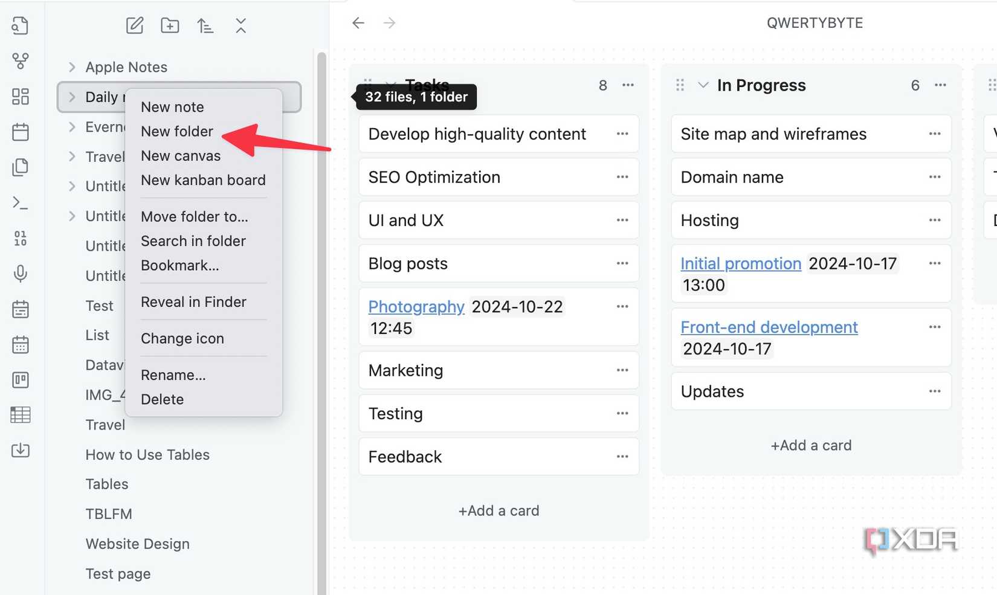Choose Reveal in Finder from the menu
The width and height of the screenshot is (997, 595).
click(x=193, y=302)
